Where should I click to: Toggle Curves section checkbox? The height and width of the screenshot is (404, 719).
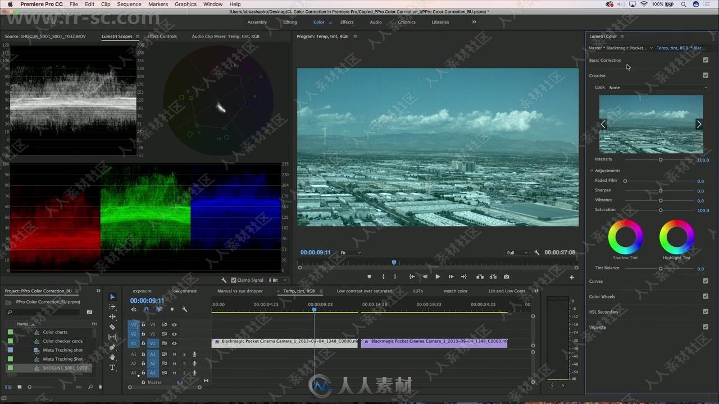click(706, 281)
